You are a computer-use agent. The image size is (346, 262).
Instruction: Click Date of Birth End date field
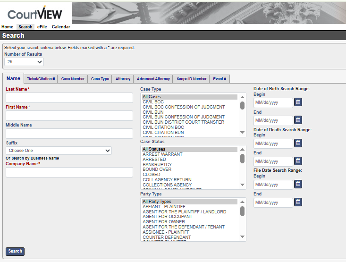(273, 120)
